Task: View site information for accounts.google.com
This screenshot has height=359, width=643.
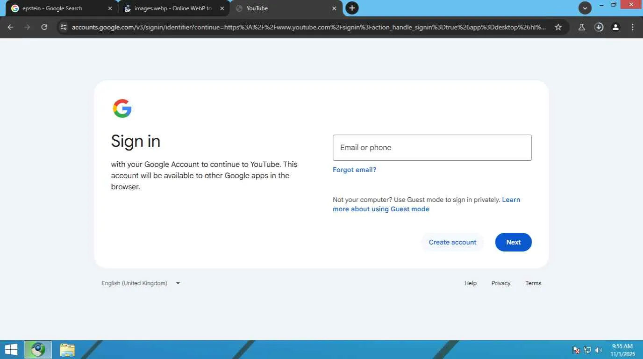Action: [x=64, y=27]
